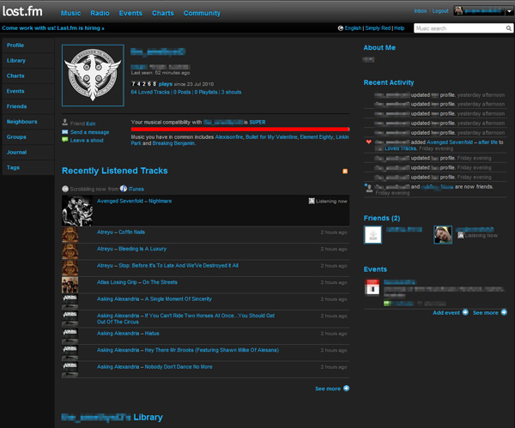Open the Breaking Benjamin link
Image resolution: width=515 pixels, height=428 pixels.
tap(173, 143)
